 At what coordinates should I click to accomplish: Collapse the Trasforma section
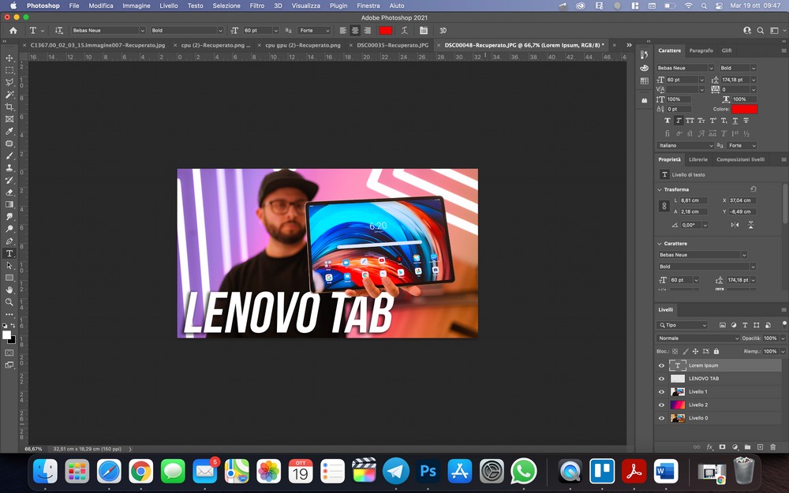[660, 189]
